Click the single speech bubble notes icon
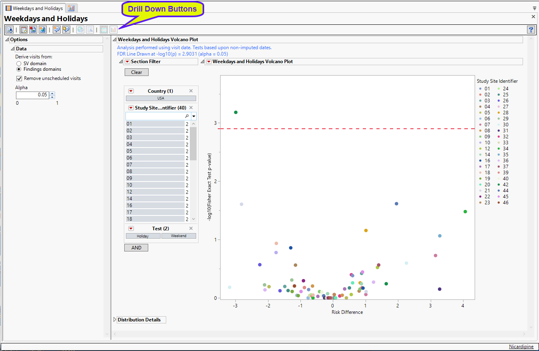 pyautogui.click(x=57, y=30)
